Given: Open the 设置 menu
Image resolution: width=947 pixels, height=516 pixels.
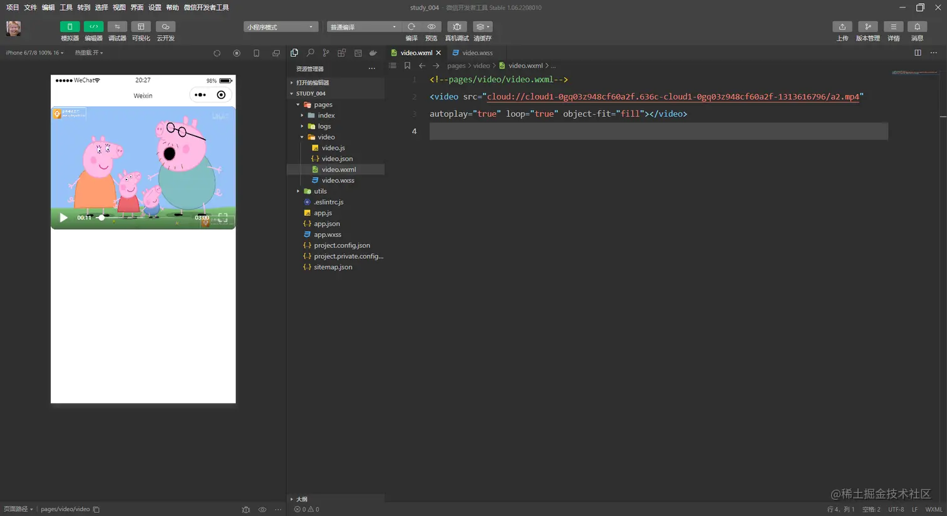Looking at the screenshot, I should pos(155,8).
